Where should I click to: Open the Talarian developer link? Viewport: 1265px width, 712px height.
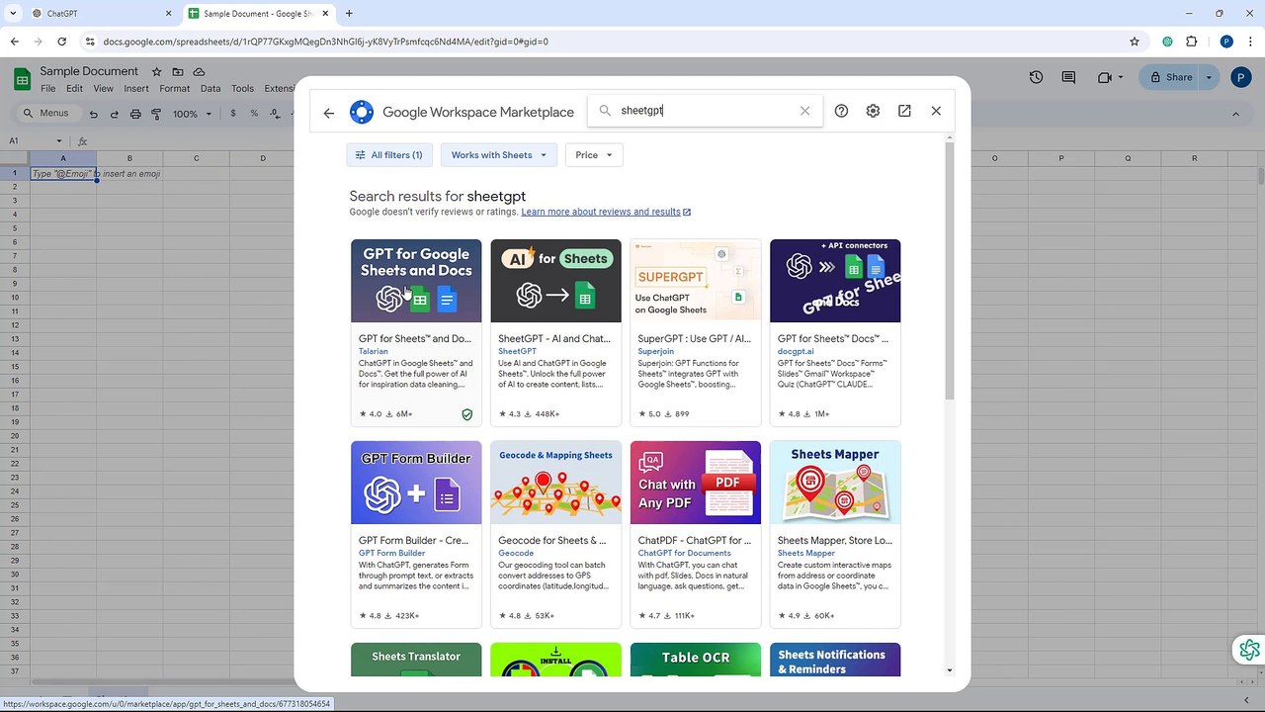tap(374, 351)
